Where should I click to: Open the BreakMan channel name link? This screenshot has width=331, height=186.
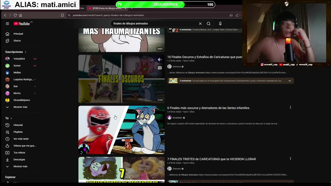177,118
